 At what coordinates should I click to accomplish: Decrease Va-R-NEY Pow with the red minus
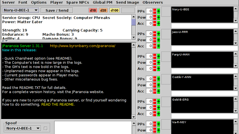tap(154, 130)
